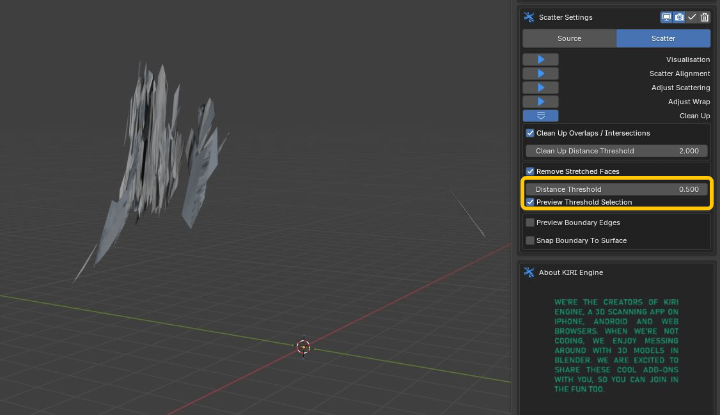Collapse the Clean Up section

(540, 116)
